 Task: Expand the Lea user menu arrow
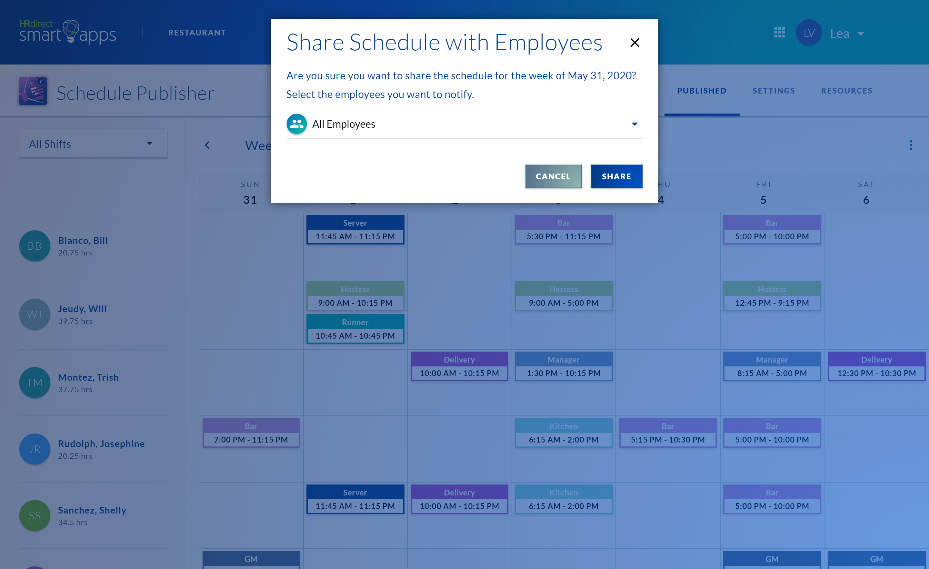click(860, 34)
